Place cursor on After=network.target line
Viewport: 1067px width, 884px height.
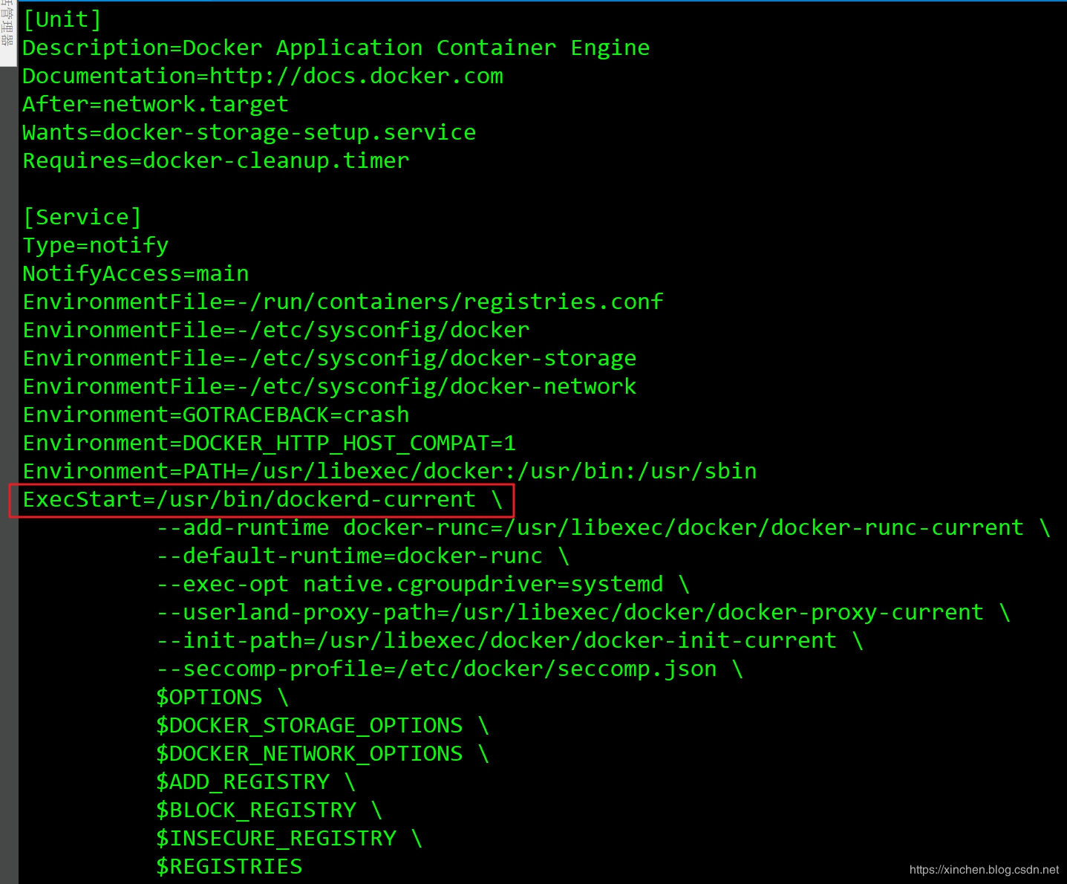[156, 105]
